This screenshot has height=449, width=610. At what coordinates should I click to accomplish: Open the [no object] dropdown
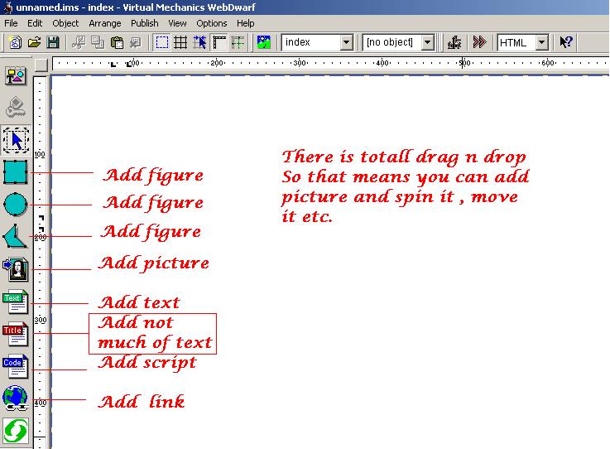tap(427, 42)
